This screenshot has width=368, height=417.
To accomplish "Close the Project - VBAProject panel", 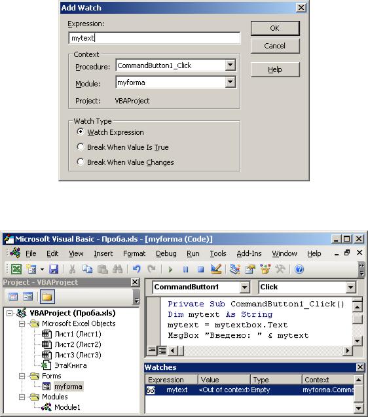I will click(x=135, y=282).
